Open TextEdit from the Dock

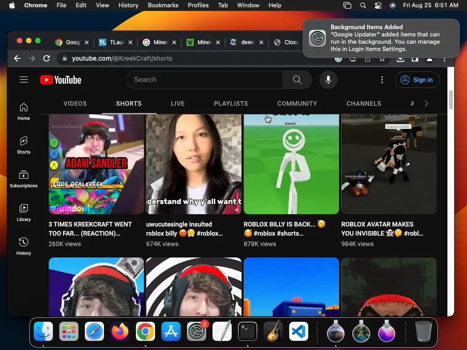coord(222,331)
